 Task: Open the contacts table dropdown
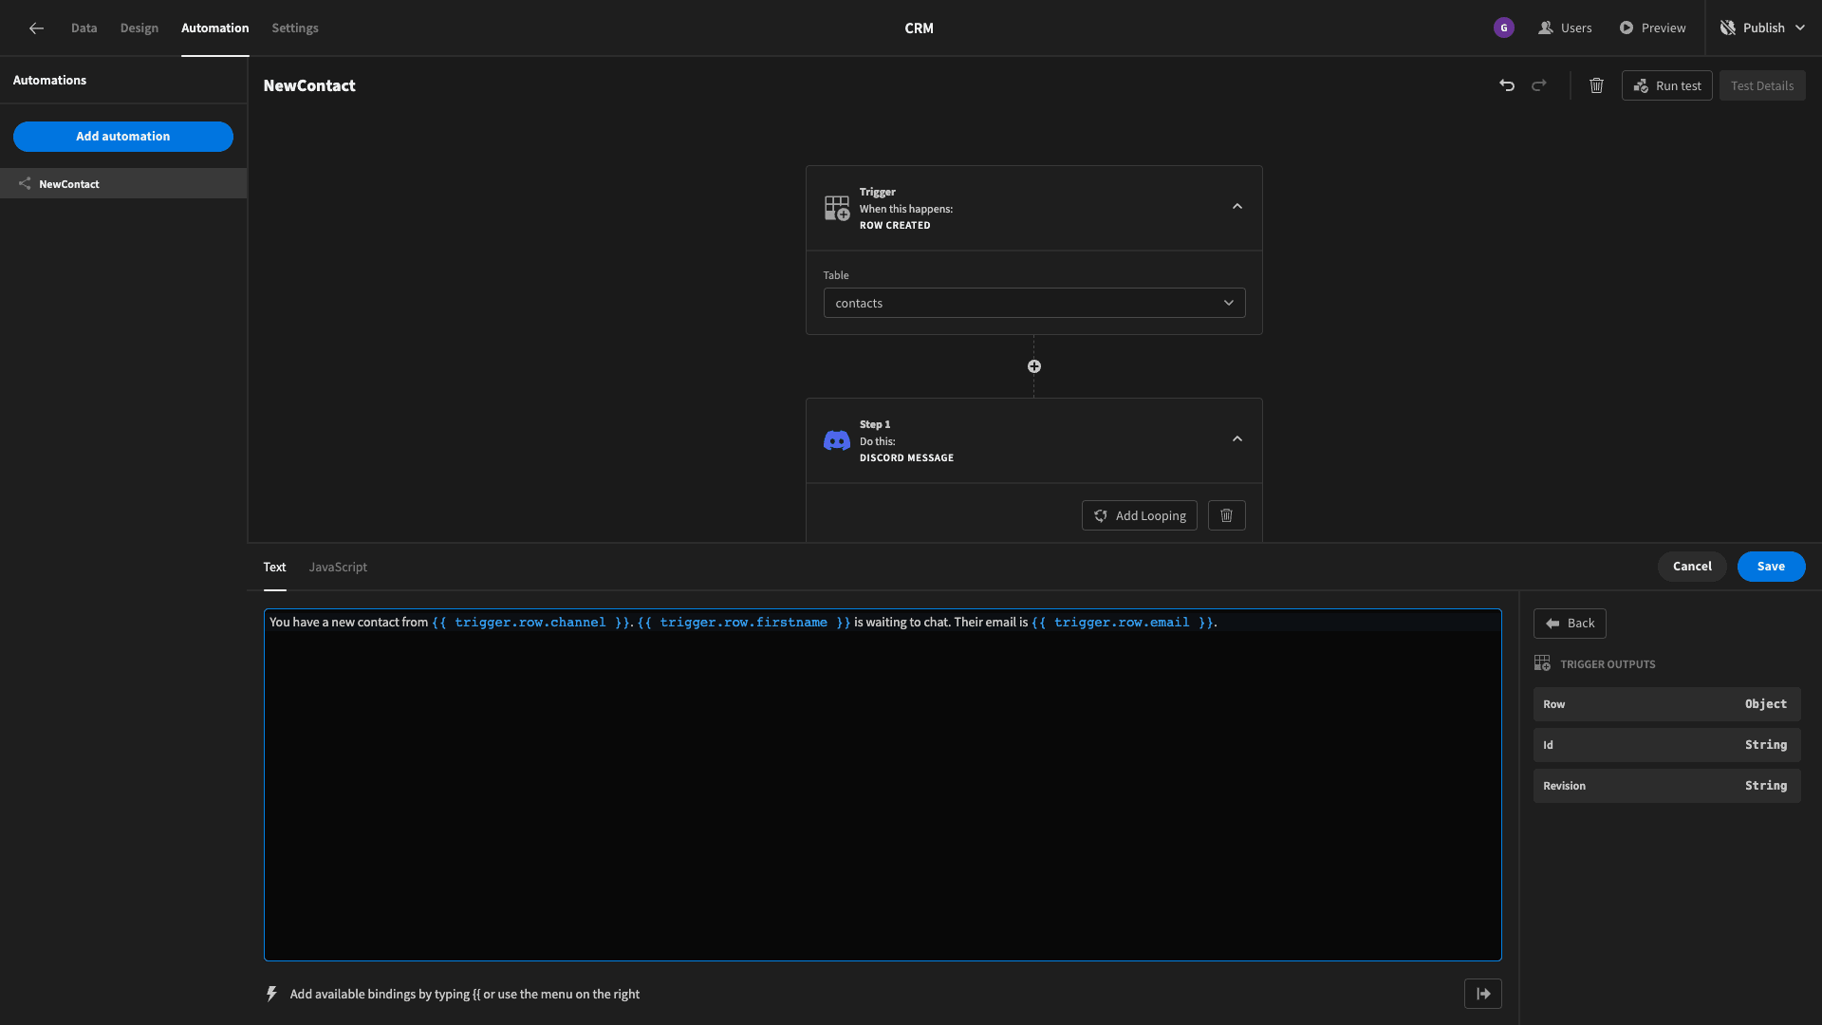(x=1034, y=303)
